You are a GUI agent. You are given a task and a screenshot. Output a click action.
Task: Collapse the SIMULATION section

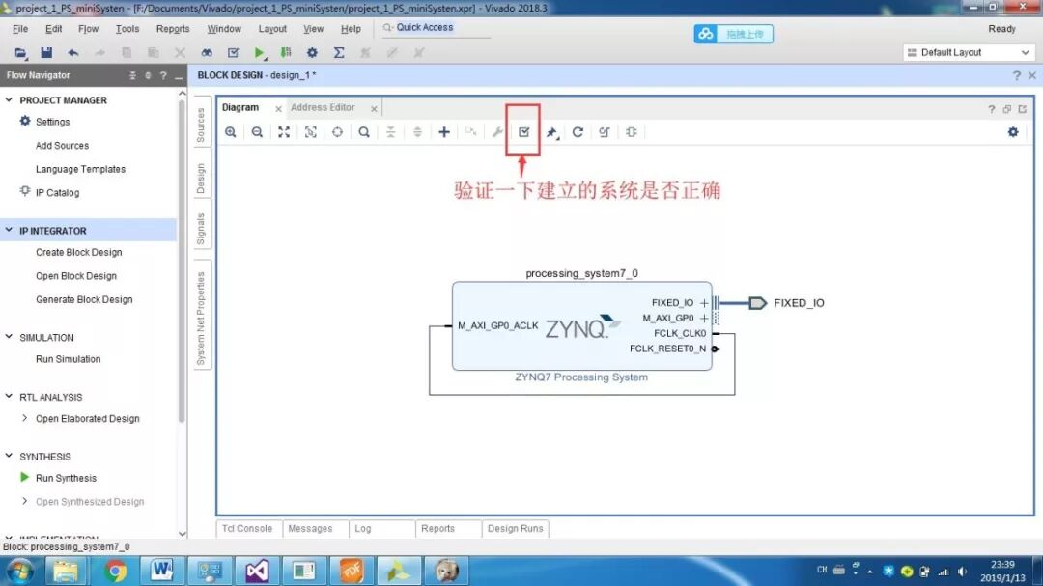coord(9,337)
